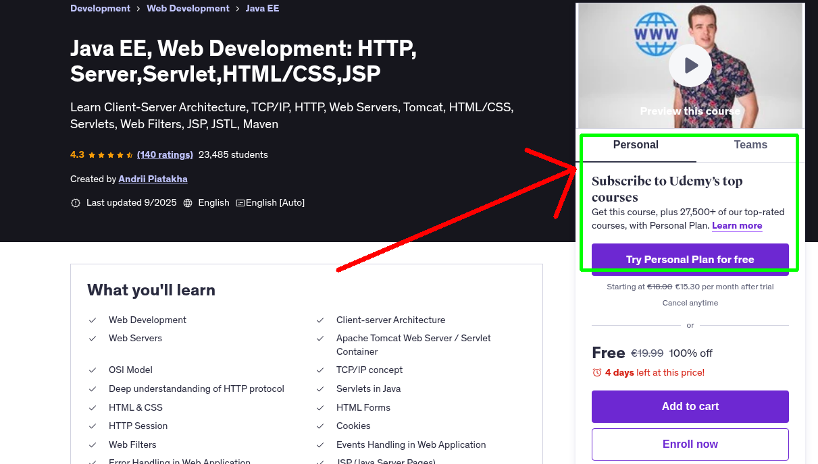Click the chevron between Development and Web Development

(x=138, y=9)
